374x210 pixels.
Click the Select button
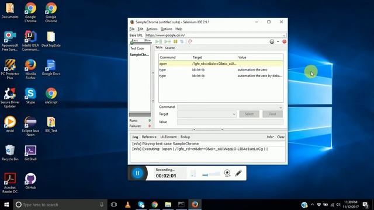tap(249, 114)
